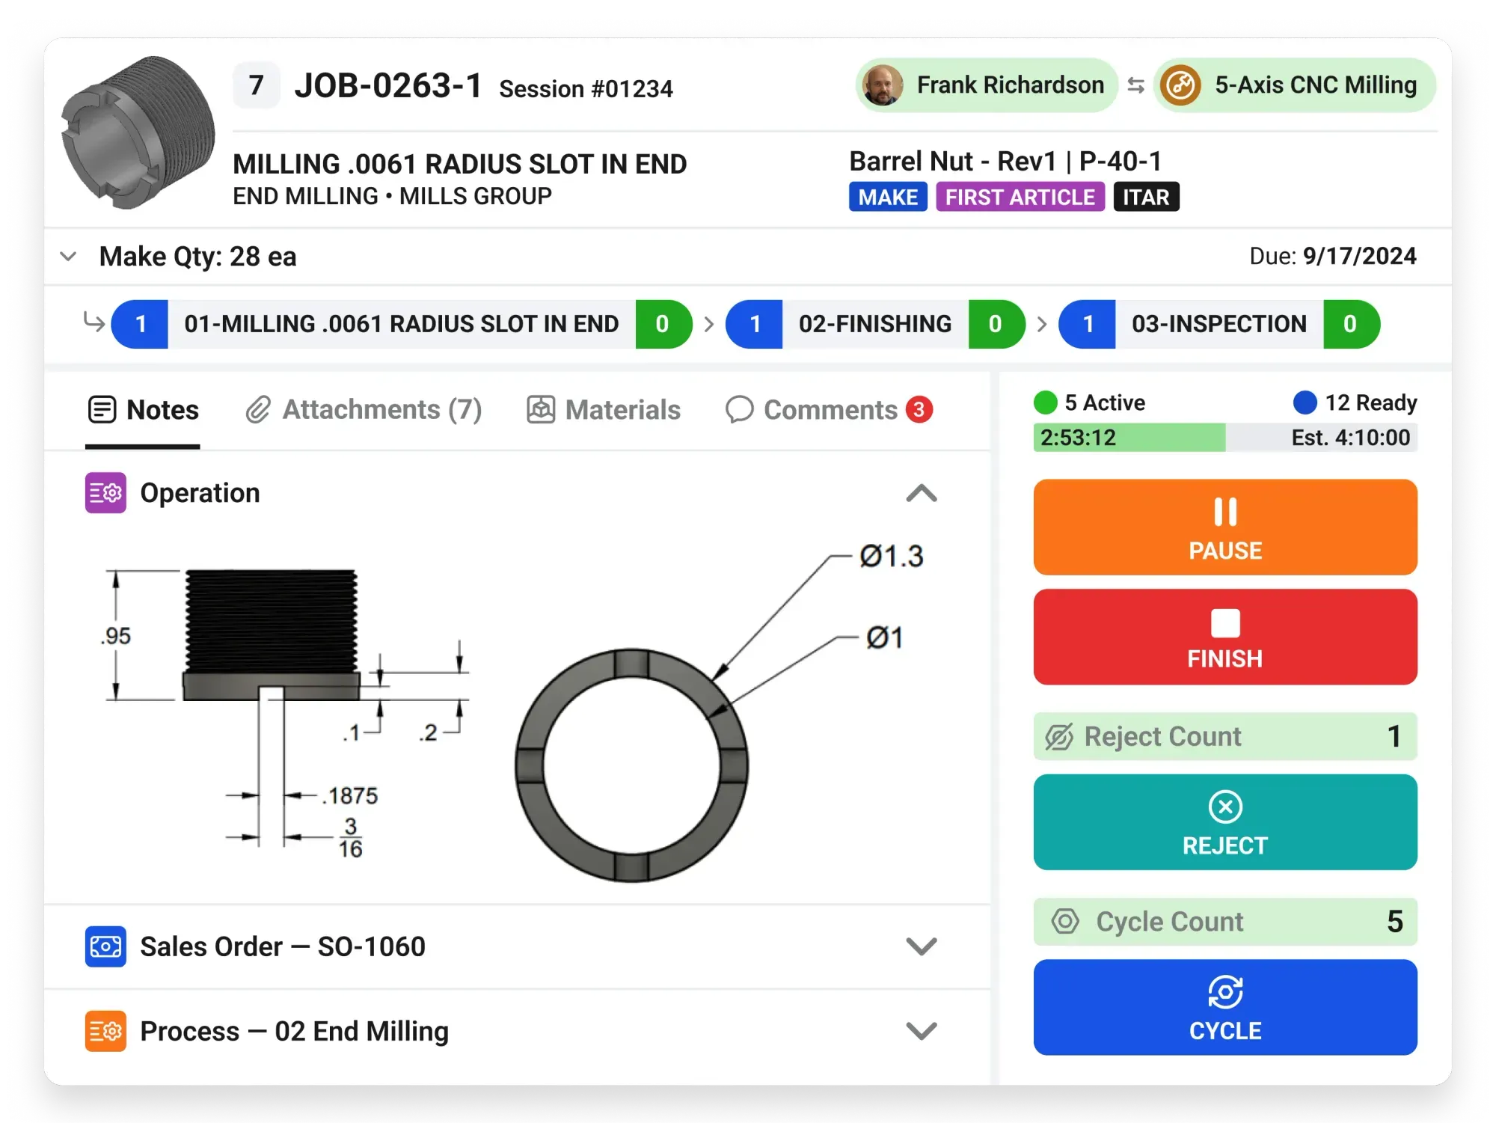Image resolution: width=1496 pixels, height=1123 pixels.
Task: Click the MAKE tag
Action: coord(888,197)
